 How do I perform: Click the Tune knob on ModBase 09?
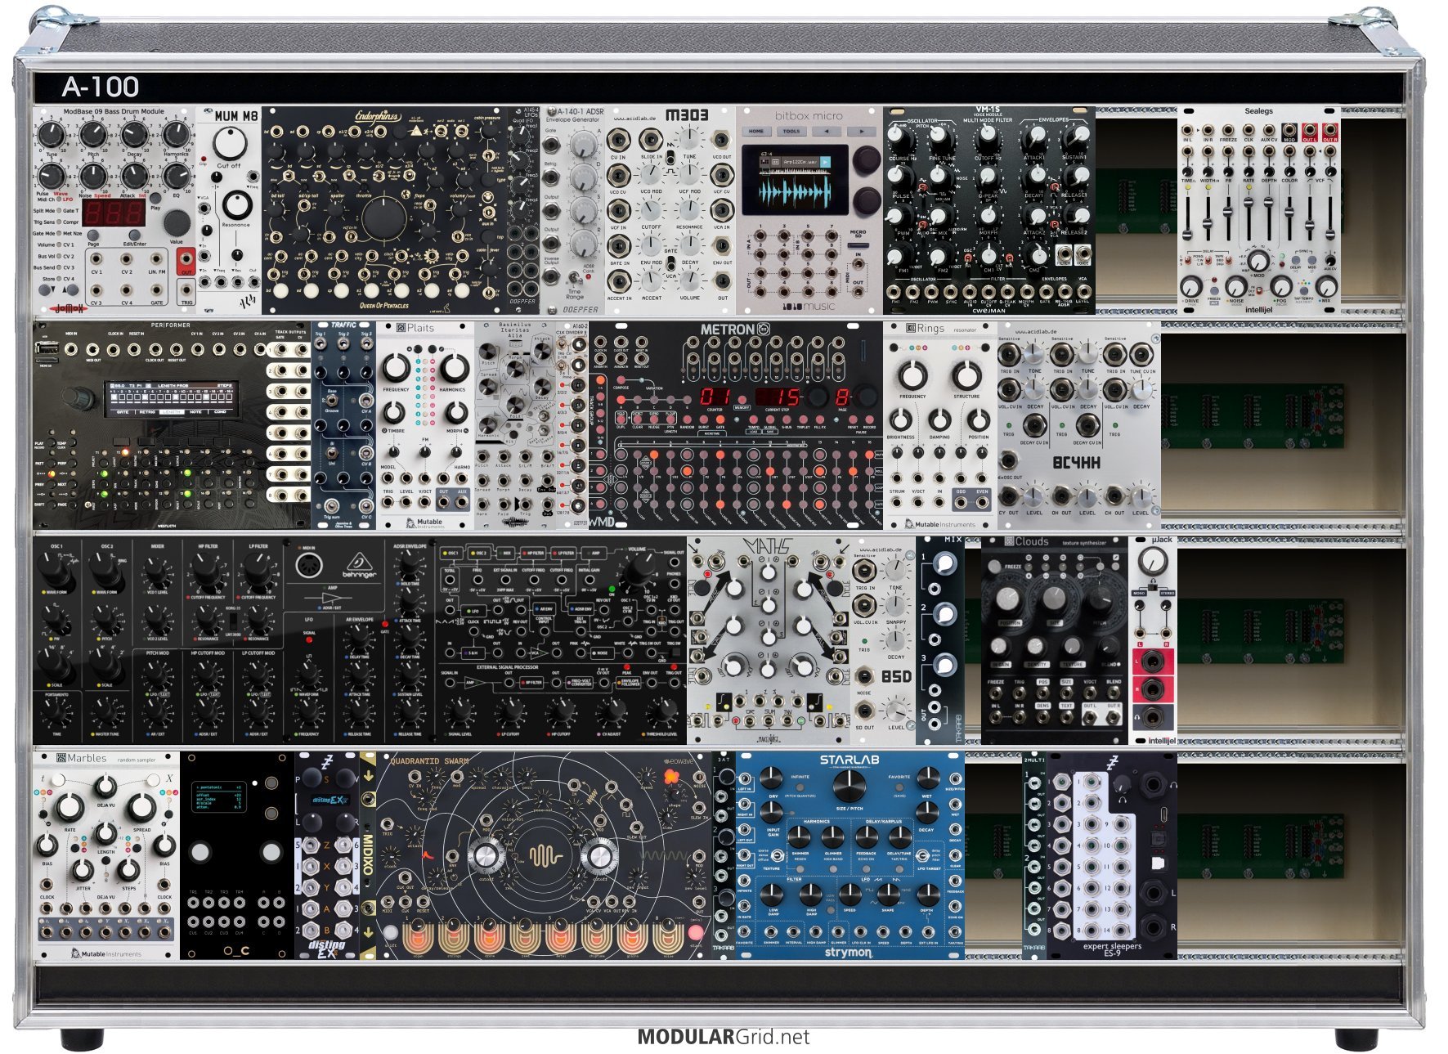pyautogui.click(x=51, y=133)
